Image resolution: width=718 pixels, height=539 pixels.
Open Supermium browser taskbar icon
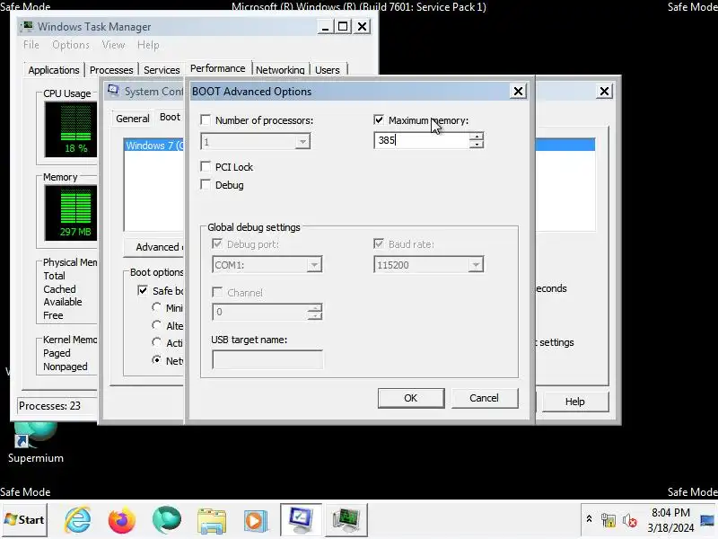(167, 520)
